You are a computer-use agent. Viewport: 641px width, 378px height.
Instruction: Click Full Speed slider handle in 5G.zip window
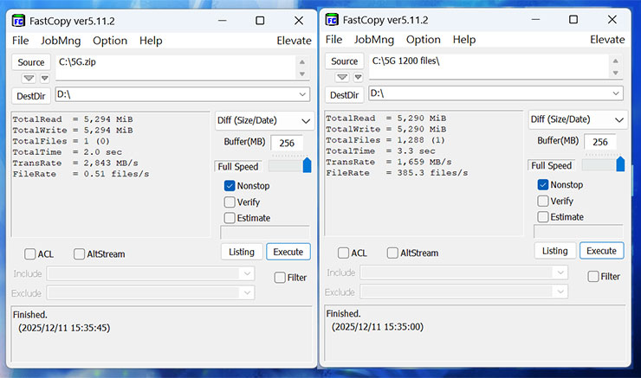click(307, 164)
